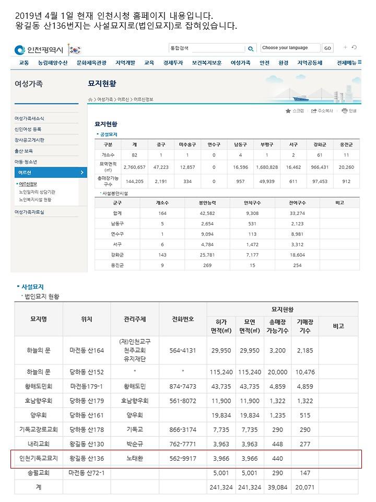The width and height of the screenshot is (376, 502).
Task: Click 여성가족 in the breadcrumb
Action: tap(105, 99)
